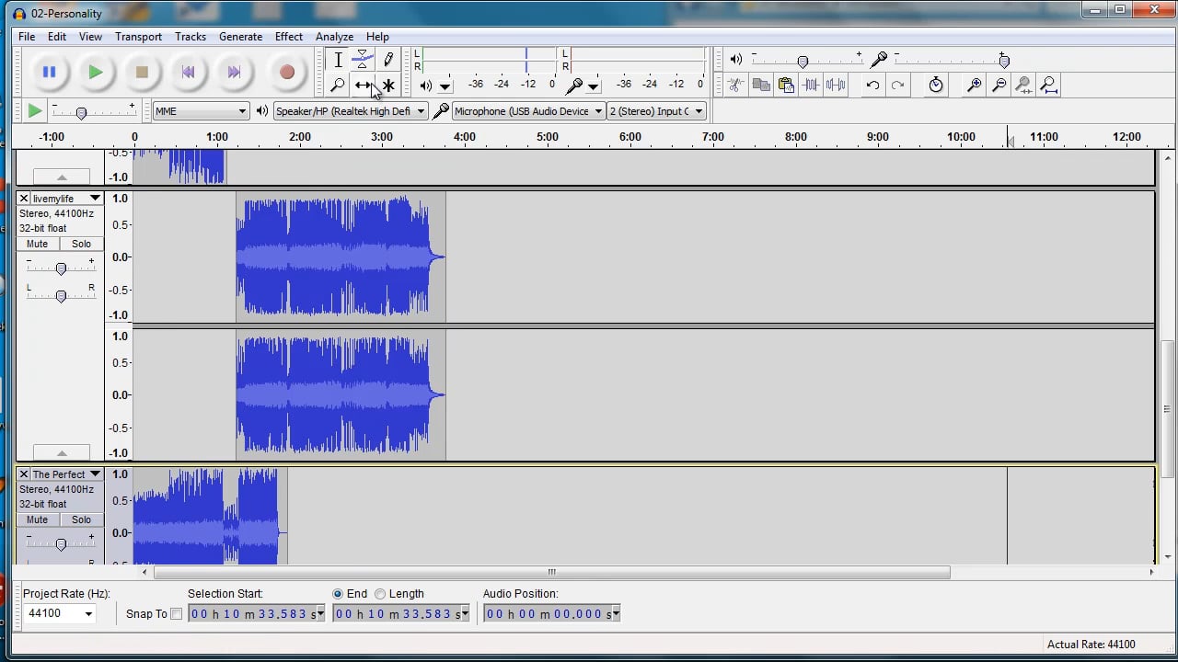Viewport: 1178px width, 662px height.
Task: Open the Generate menu
Action: coord(240,37)
